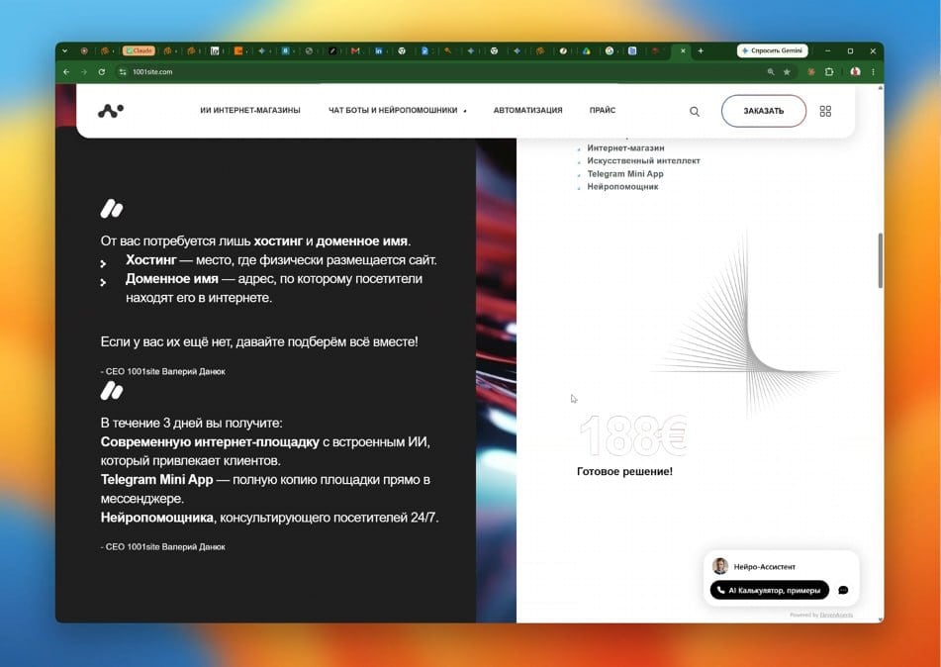Viewport: 941px width, 667px height.
Task: Click the page vertical scrollbar thumb
Action: tap(881, 260)
